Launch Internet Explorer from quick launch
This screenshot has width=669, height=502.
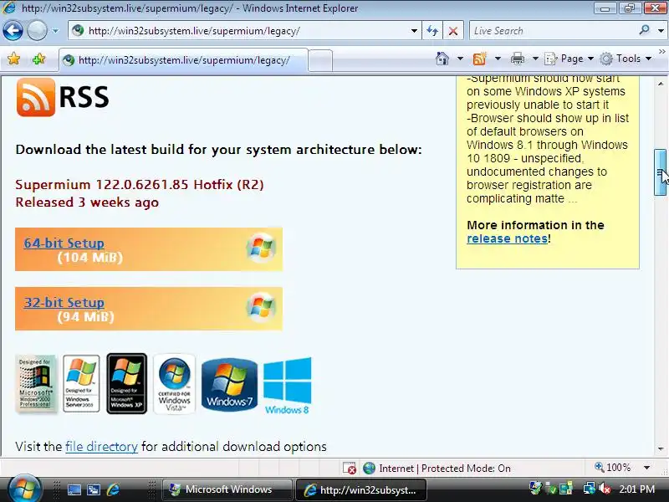tap(113, 490)
